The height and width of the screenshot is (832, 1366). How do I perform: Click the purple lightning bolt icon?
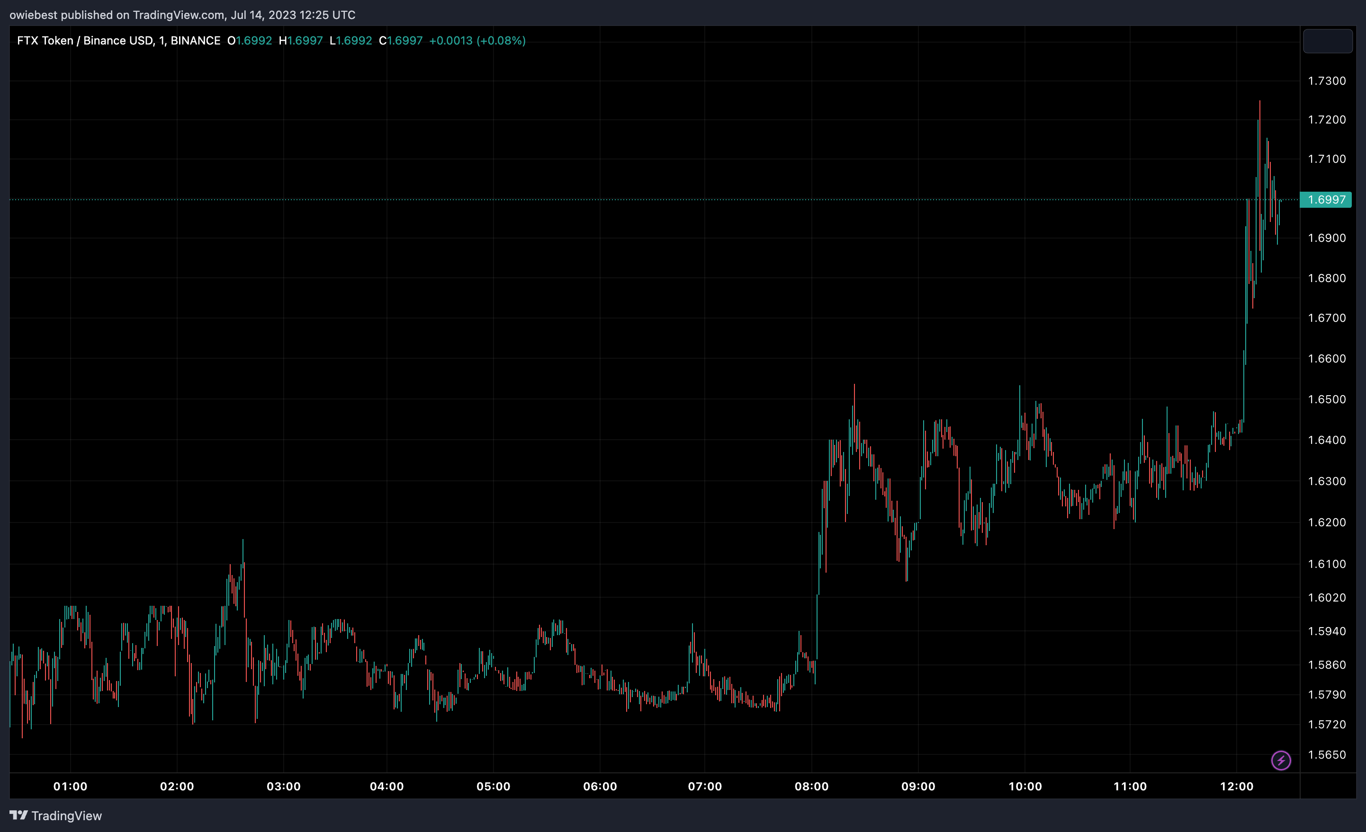(1281, 760)
